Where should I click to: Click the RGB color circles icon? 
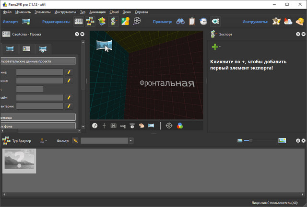coord(180,126)
